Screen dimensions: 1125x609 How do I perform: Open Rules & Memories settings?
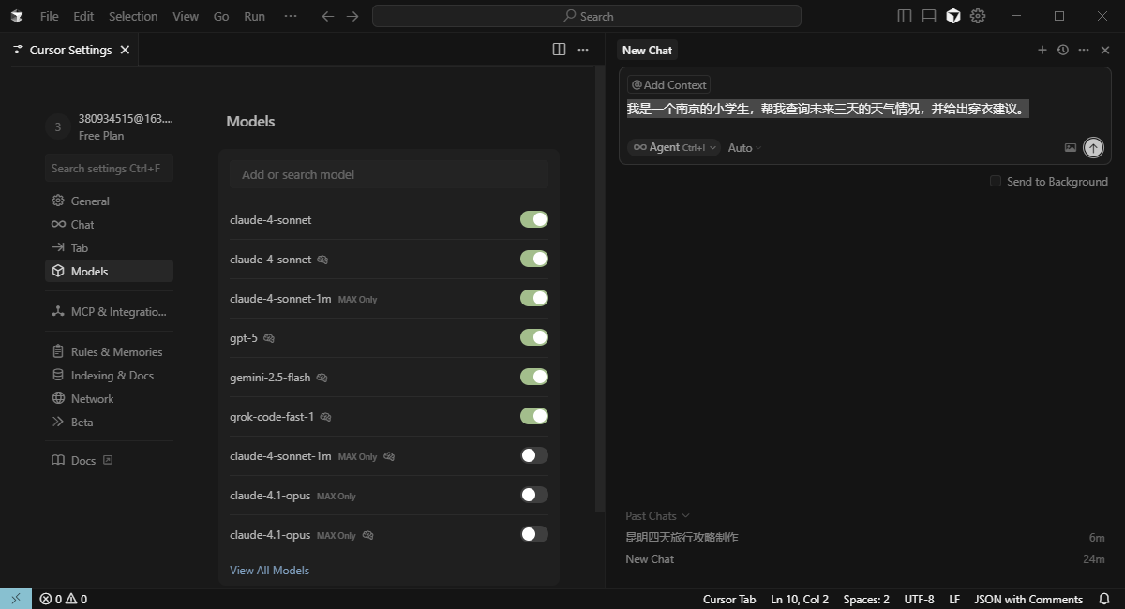[x=109, y=351]
